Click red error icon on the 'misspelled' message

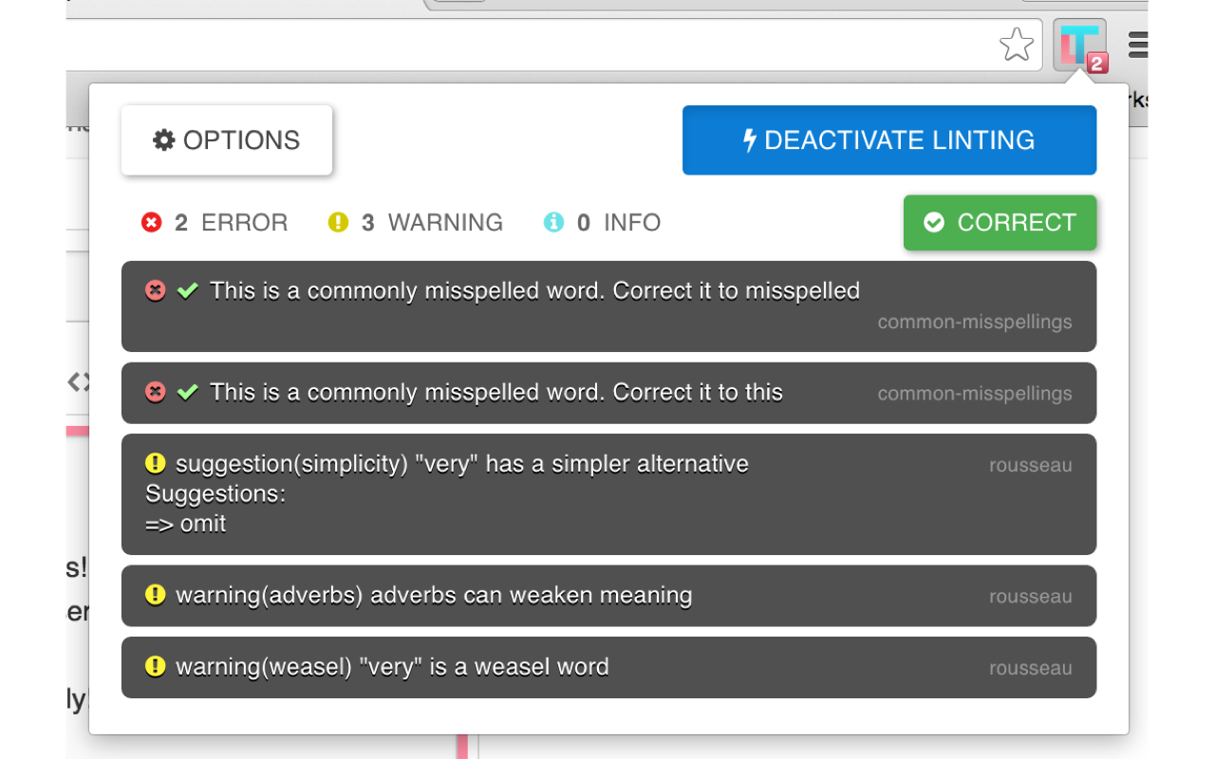[x=155, y=290]
